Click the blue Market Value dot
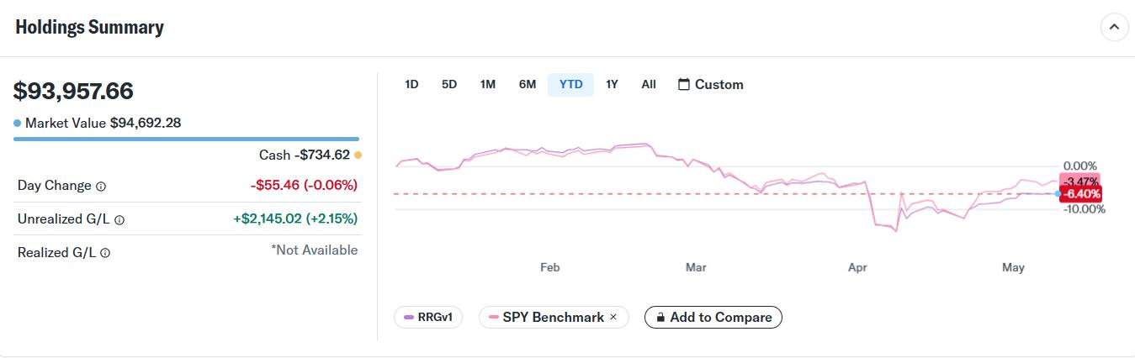Image resolution: width=1135 pixels, height=358 pixels. [x=18, y=124]
